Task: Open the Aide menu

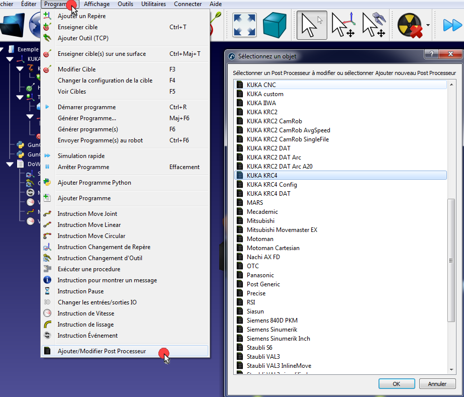Action: 216,4
